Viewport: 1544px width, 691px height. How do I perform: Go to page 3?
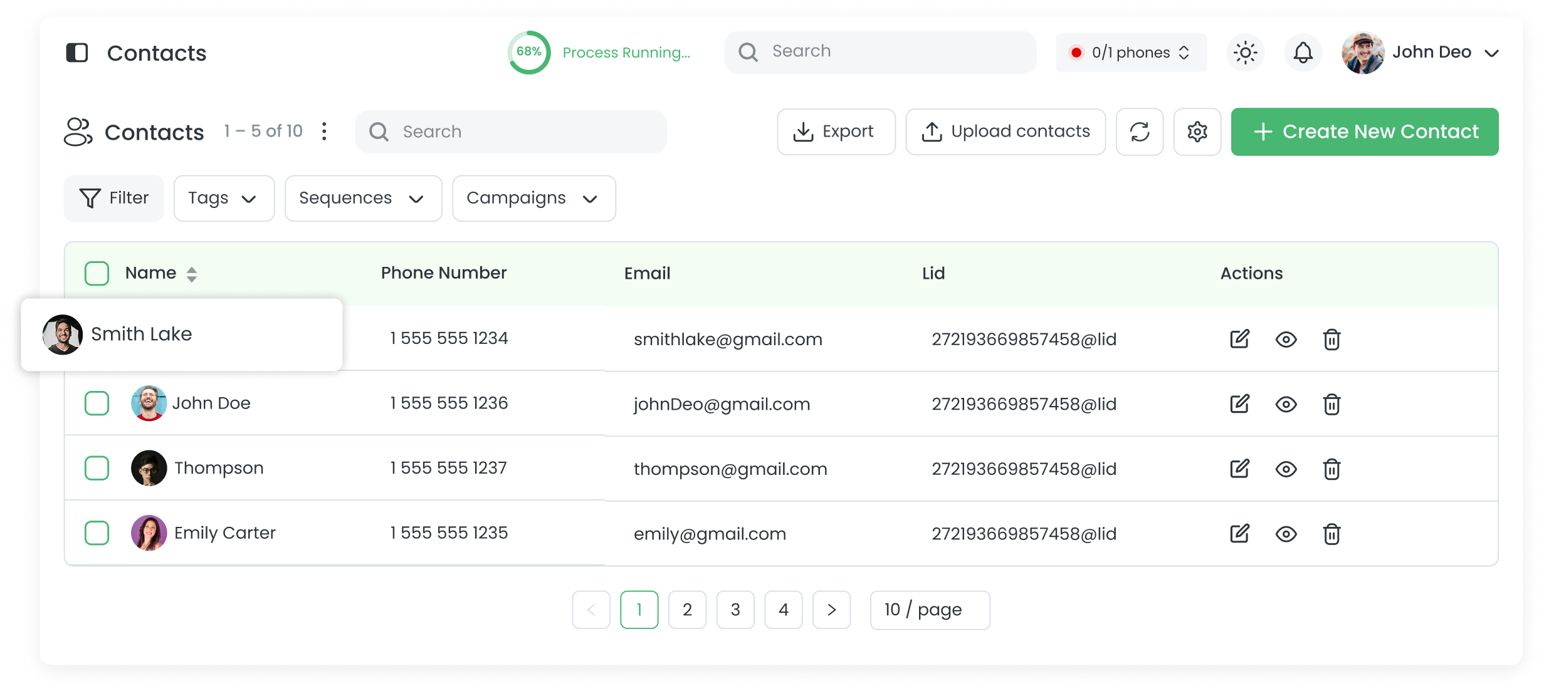(x=735, y=610)
